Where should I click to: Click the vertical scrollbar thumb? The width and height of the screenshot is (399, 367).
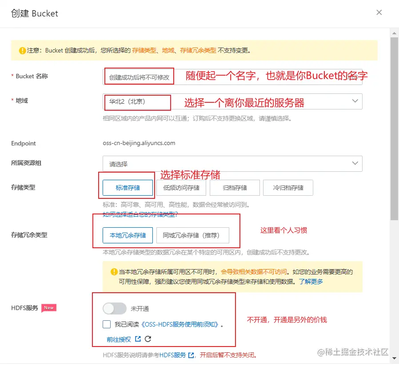[394, 129]
